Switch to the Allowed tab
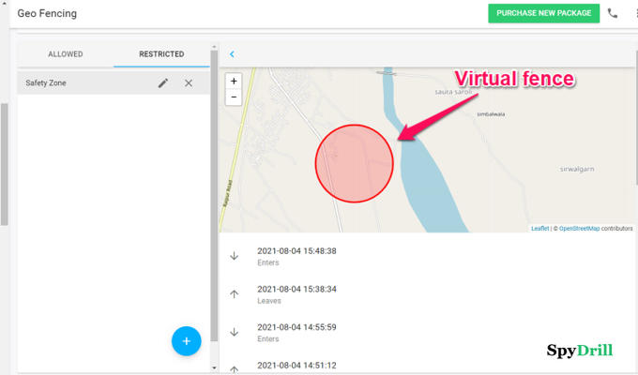 tap(66, 54)
